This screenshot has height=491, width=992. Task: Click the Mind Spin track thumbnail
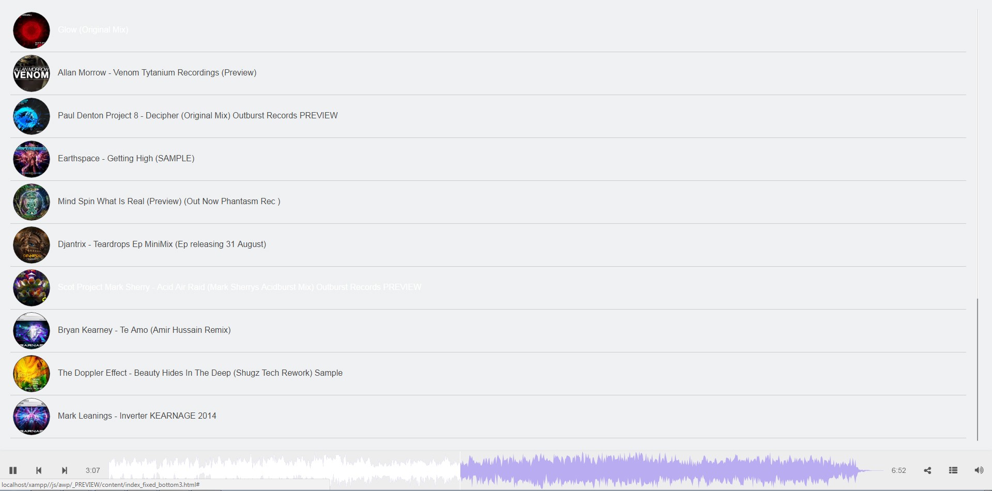click(x=32, y=202)
